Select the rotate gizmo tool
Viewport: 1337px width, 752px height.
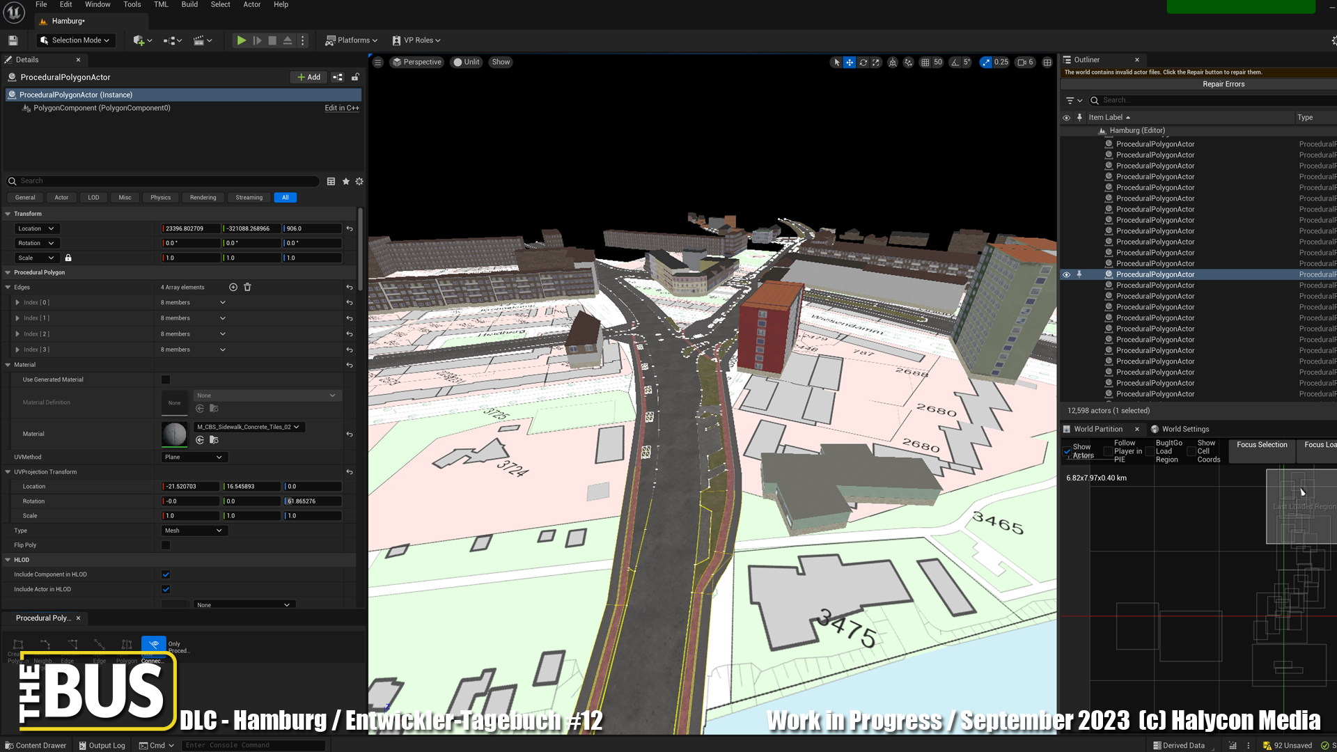coord(863,63)
